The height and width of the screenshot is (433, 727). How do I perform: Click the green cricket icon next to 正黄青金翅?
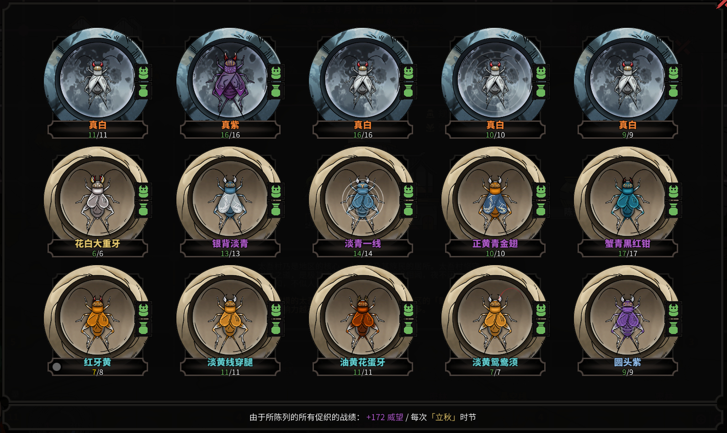(541, 191)
